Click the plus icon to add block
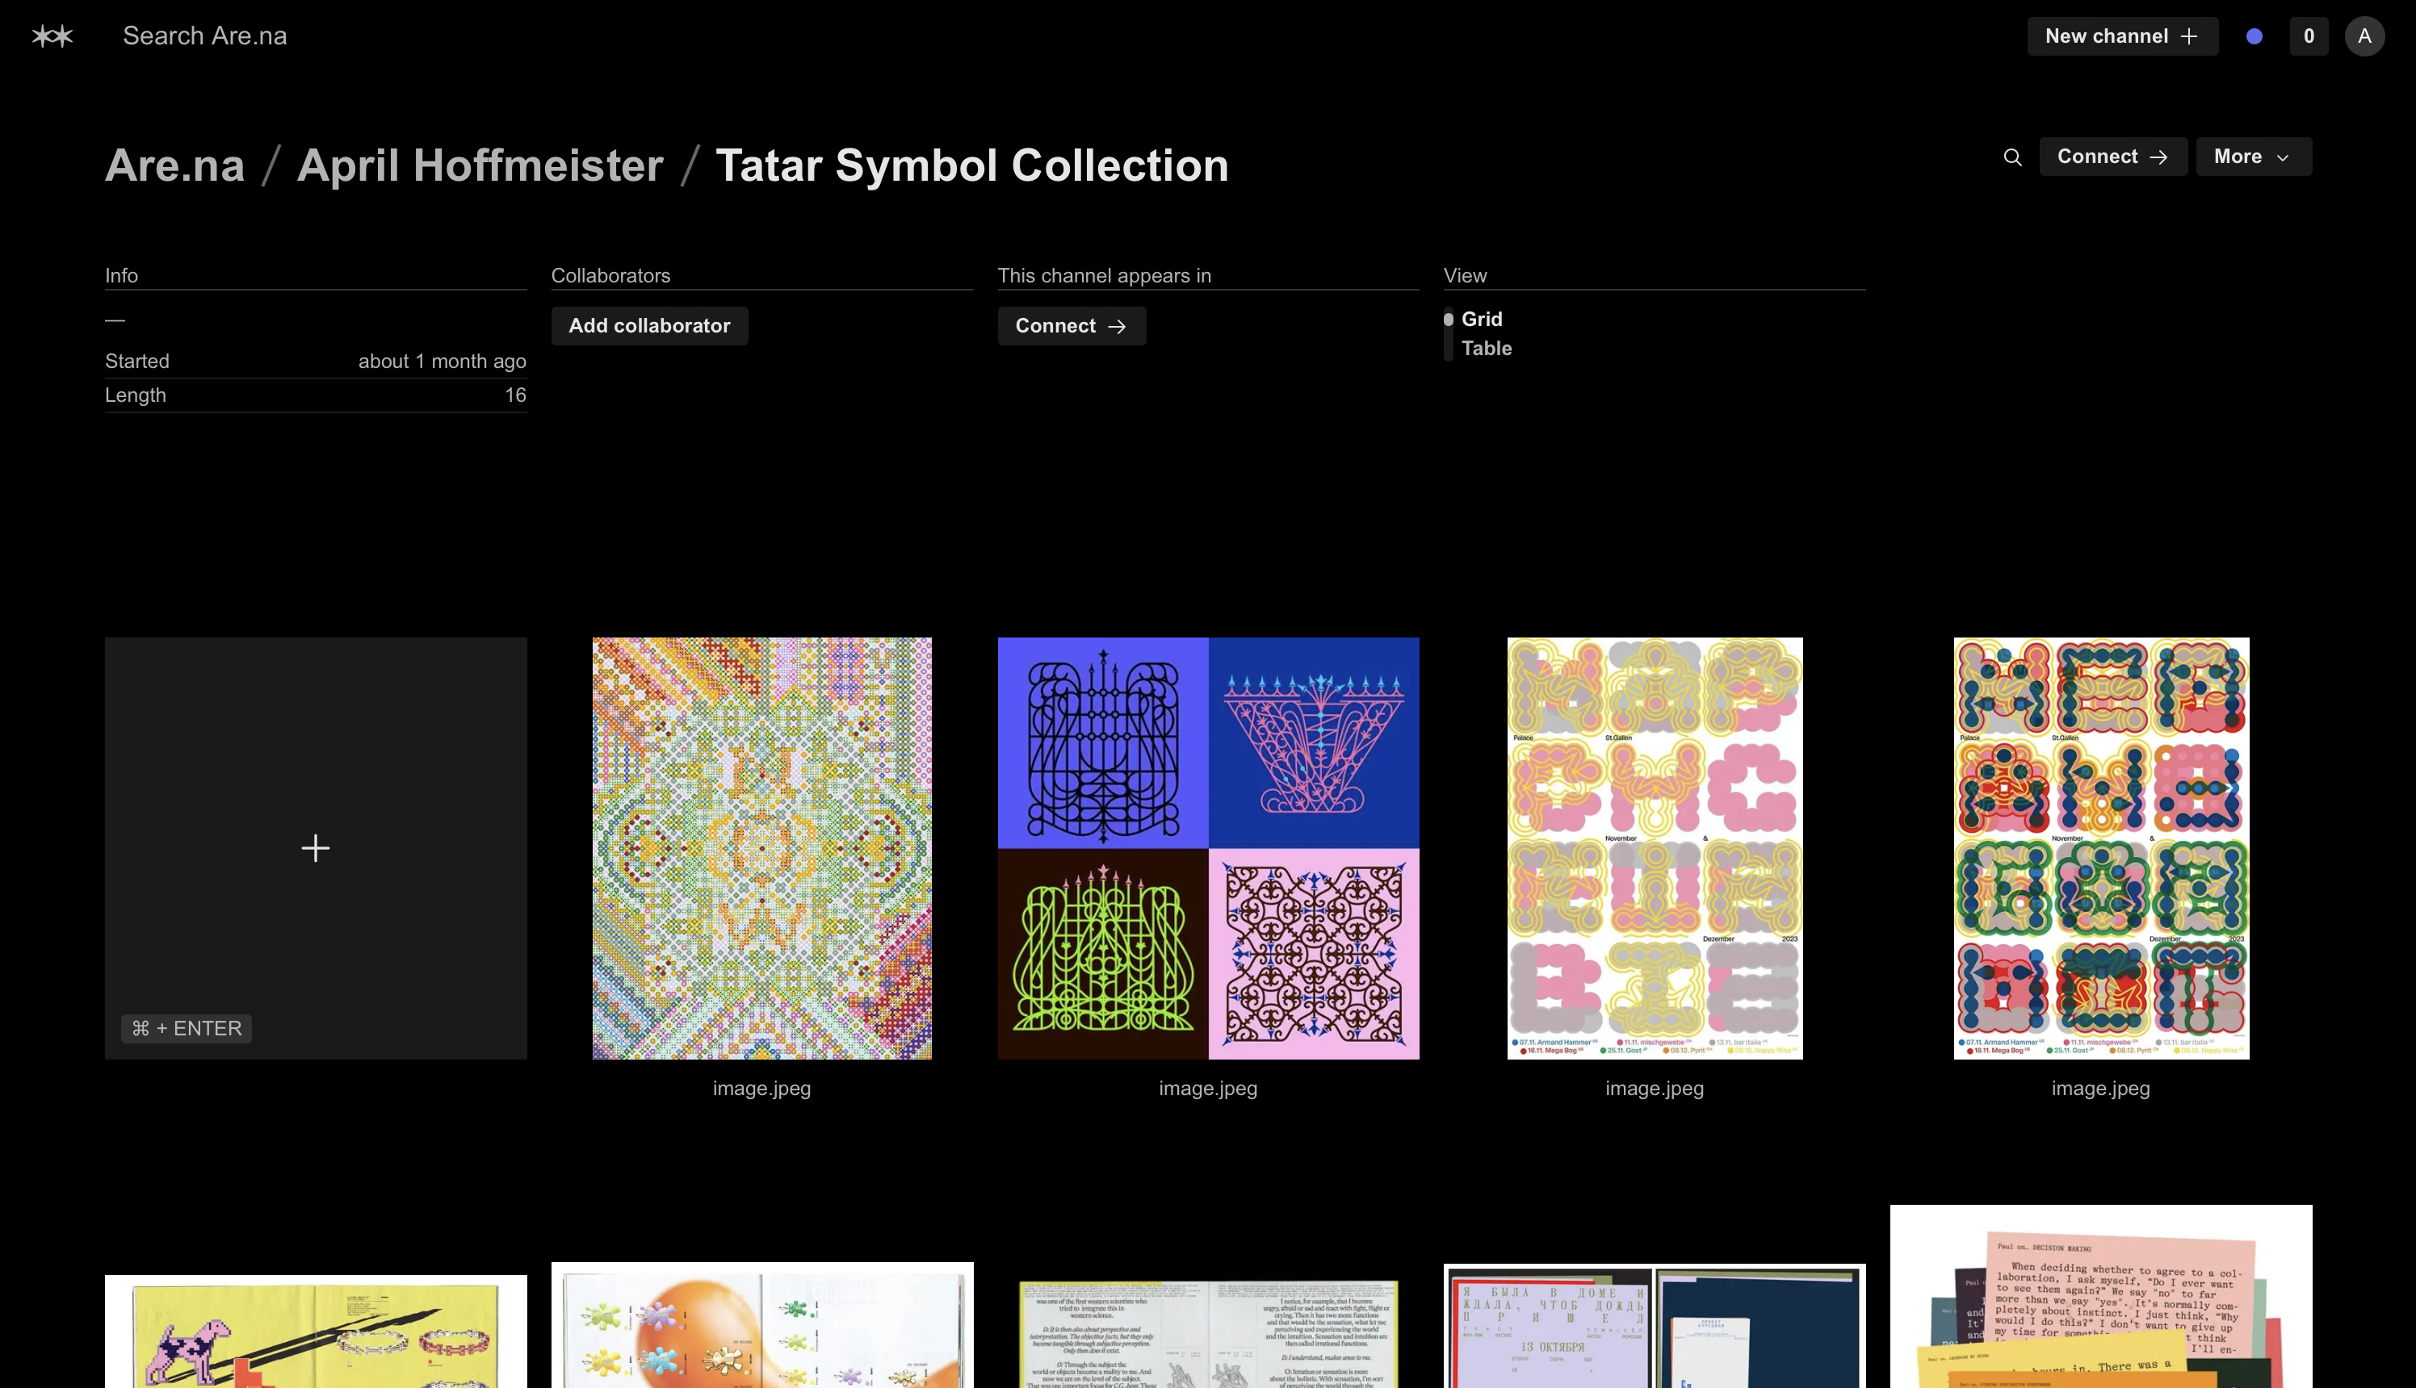The height and width of the screenshot is (1388, 2416). tap(316, 847)
